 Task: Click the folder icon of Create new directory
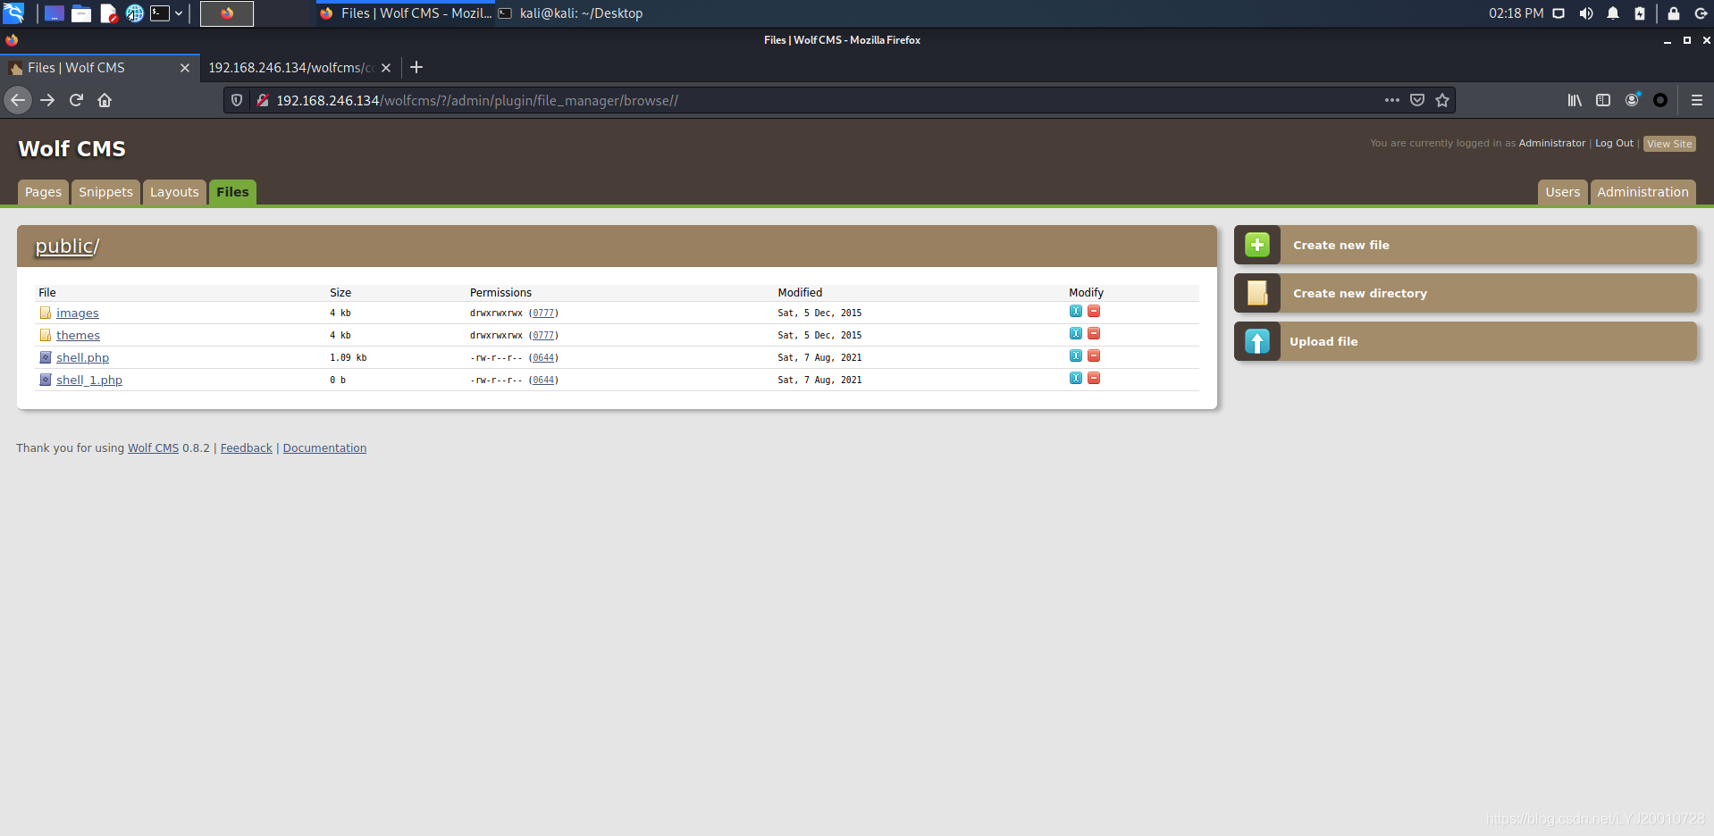[1257, 293]
